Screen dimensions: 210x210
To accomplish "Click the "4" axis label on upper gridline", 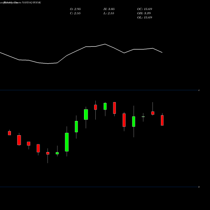I will [x=199, y=90].
